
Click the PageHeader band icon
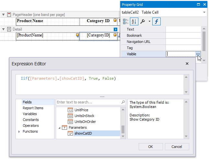(x=9, y=15)
